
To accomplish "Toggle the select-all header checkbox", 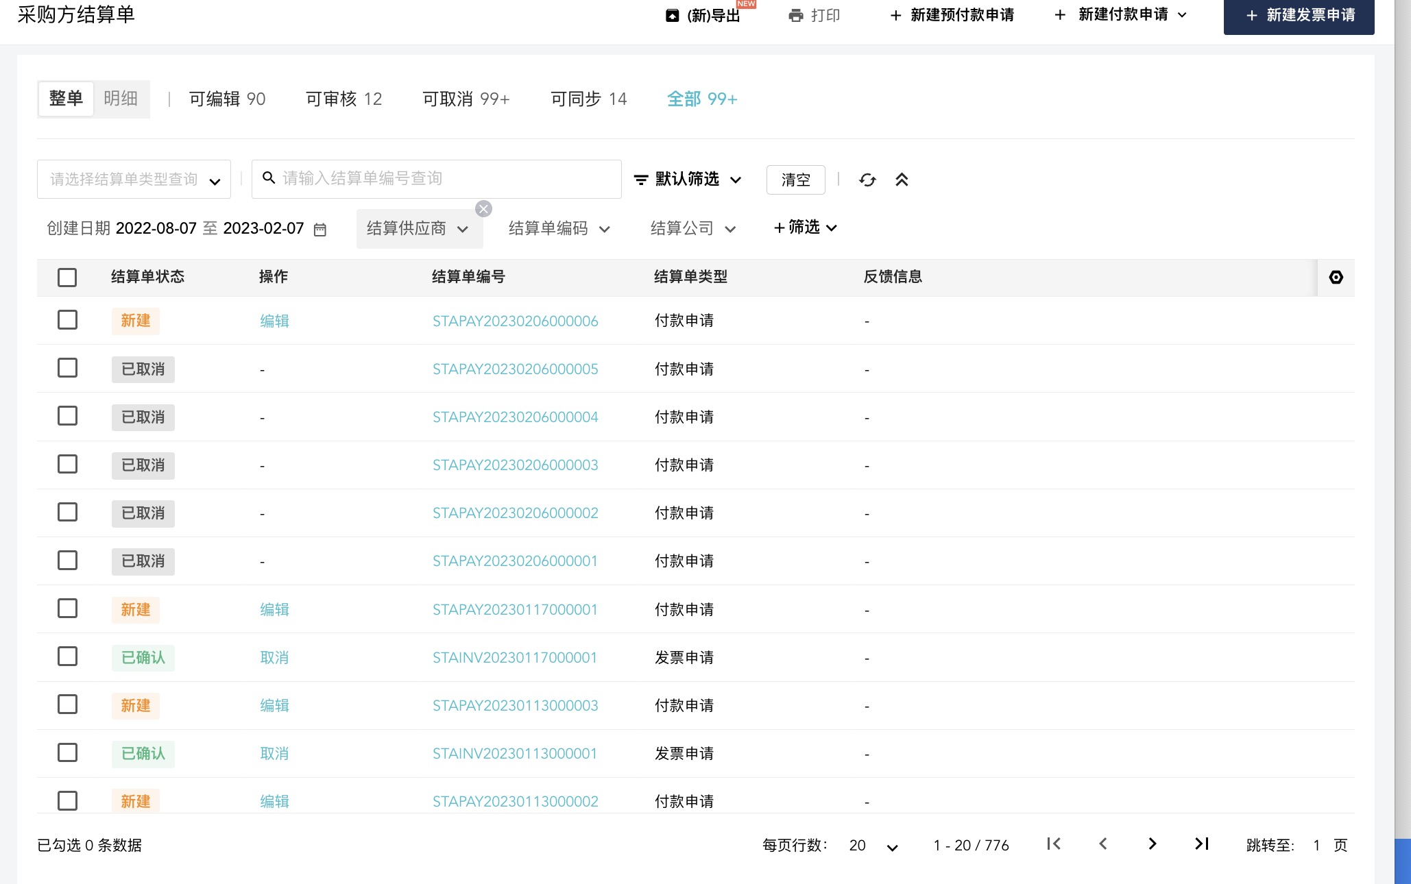I will 67,278.
